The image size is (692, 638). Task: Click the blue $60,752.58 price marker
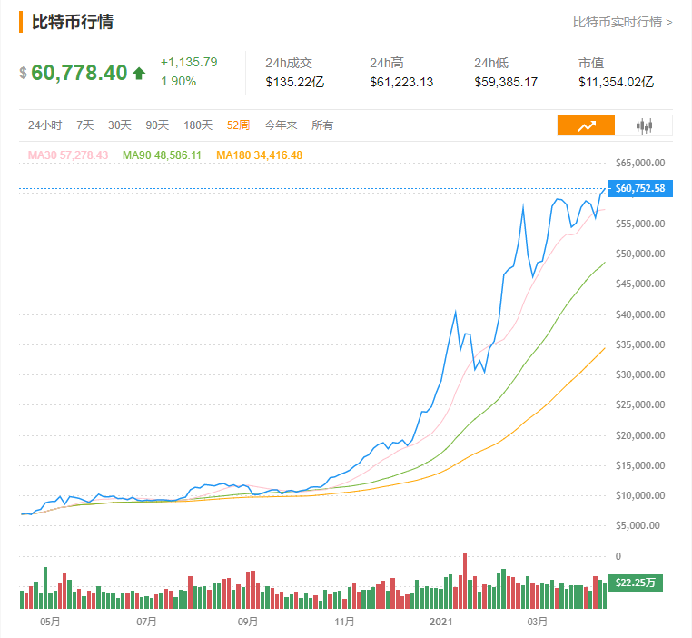[x=640, y=188]
